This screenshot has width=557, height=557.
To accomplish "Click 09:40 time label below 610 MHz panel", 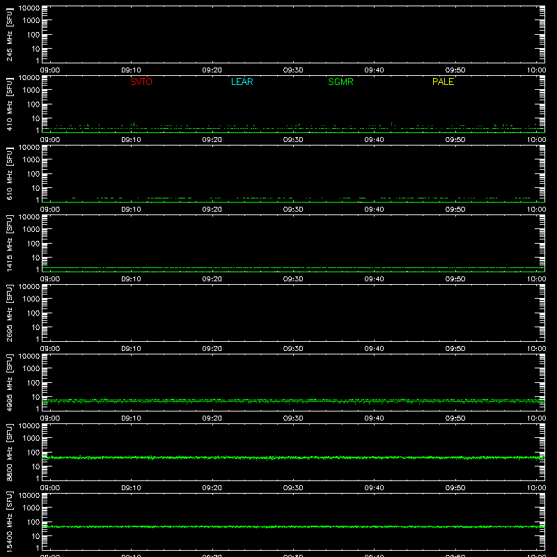I will (x=374, y=210).
